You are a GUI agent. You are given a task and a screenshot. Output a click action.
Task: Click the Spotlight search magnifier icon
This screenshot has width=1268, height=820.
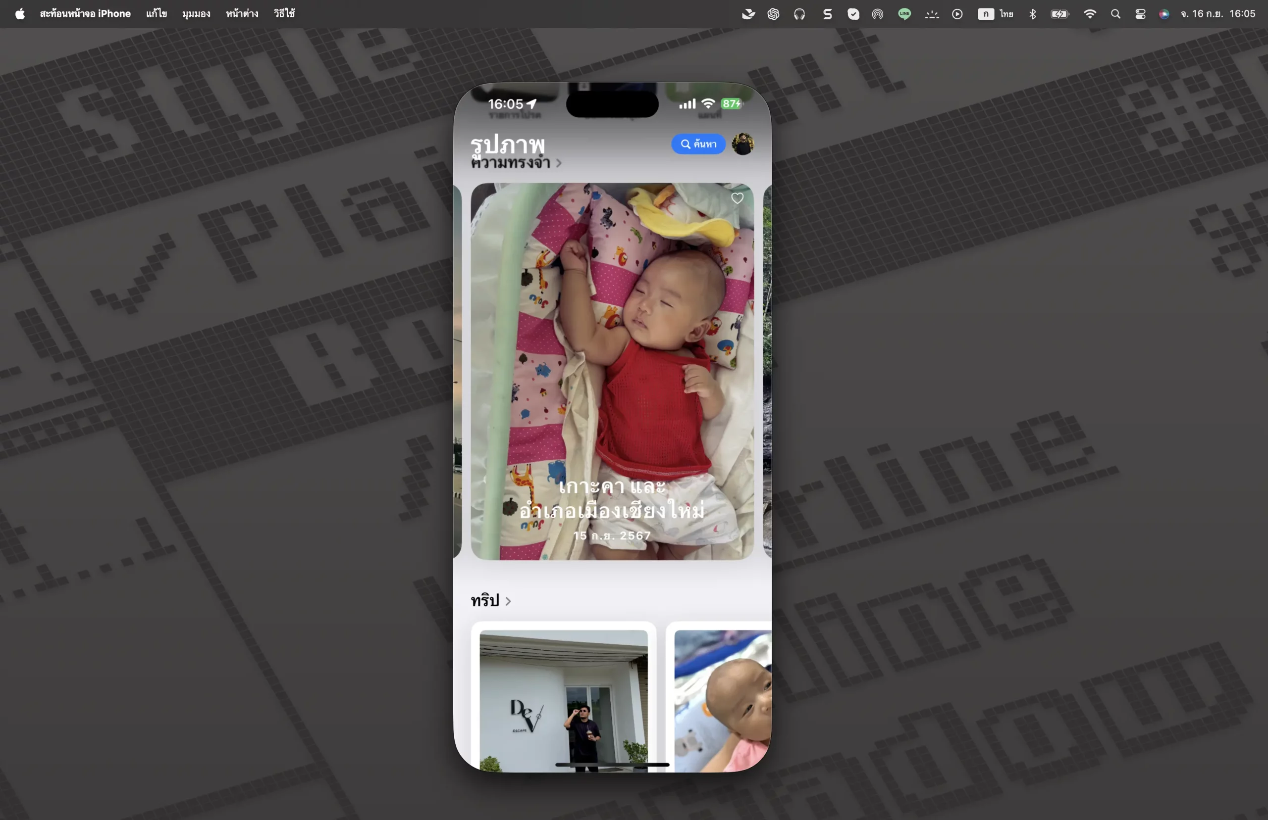1115,14
